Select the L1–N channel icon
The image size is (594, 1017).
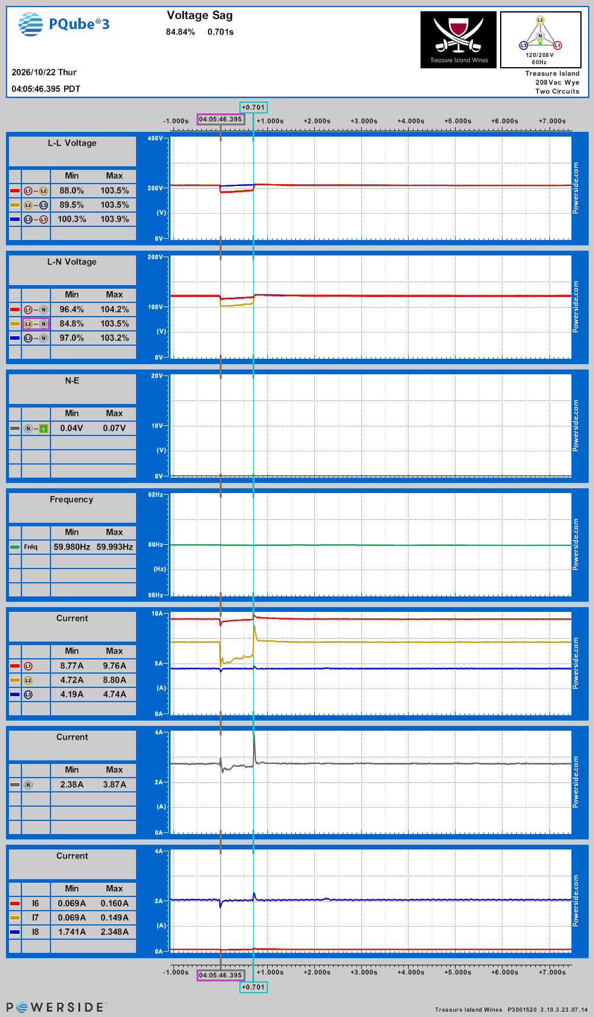pyautogui.click(x=36, y=309)
